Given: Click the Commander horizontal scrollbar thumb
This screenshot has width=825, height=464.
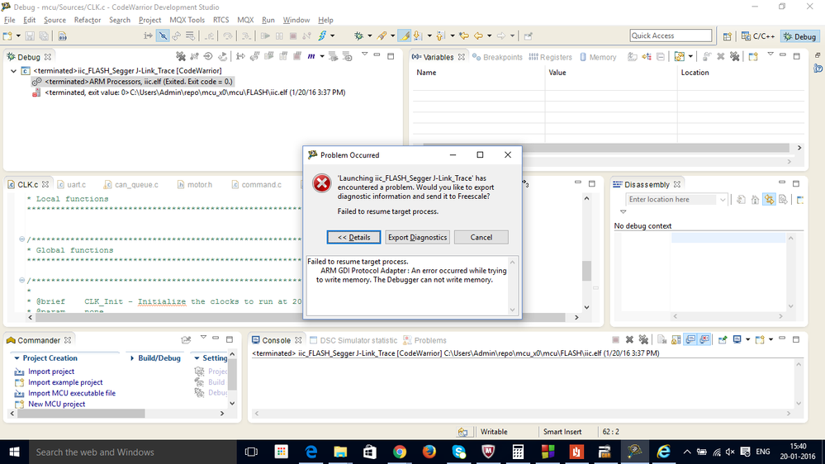Looking at the screenshot, I should pos(81,414).
